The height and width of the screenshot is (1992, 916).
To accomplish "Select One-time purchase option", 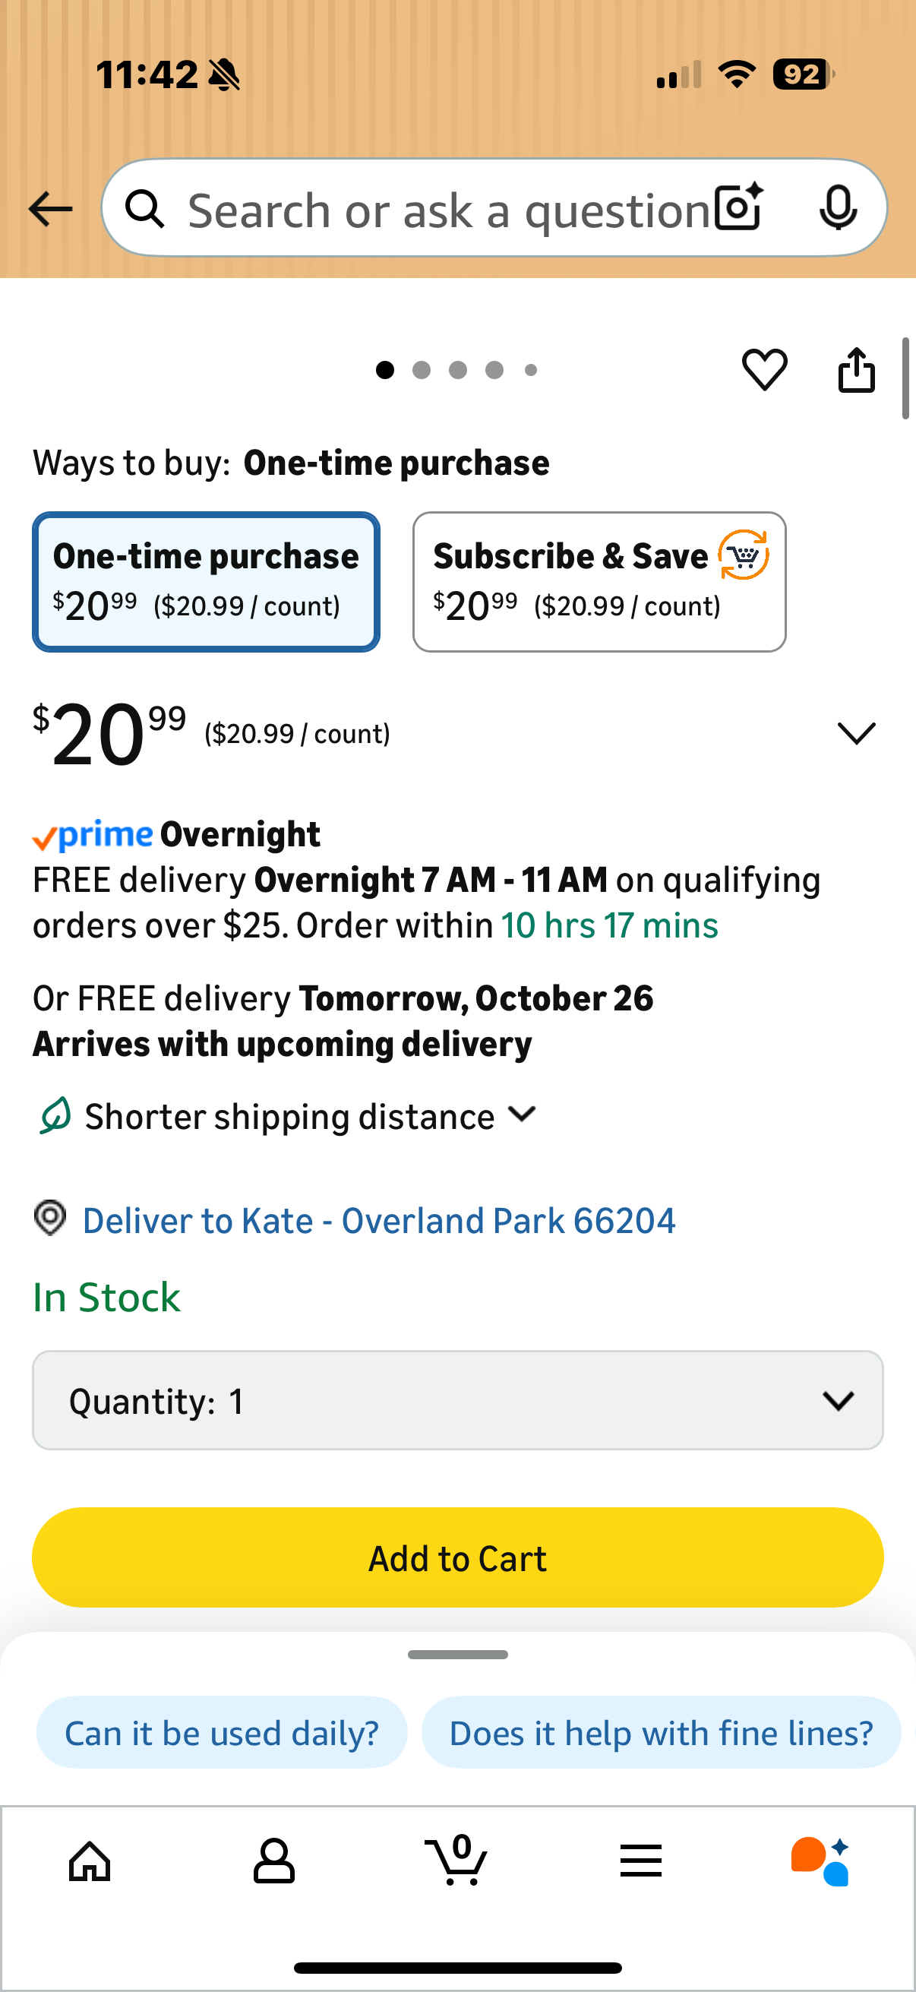I will point(207,581).
